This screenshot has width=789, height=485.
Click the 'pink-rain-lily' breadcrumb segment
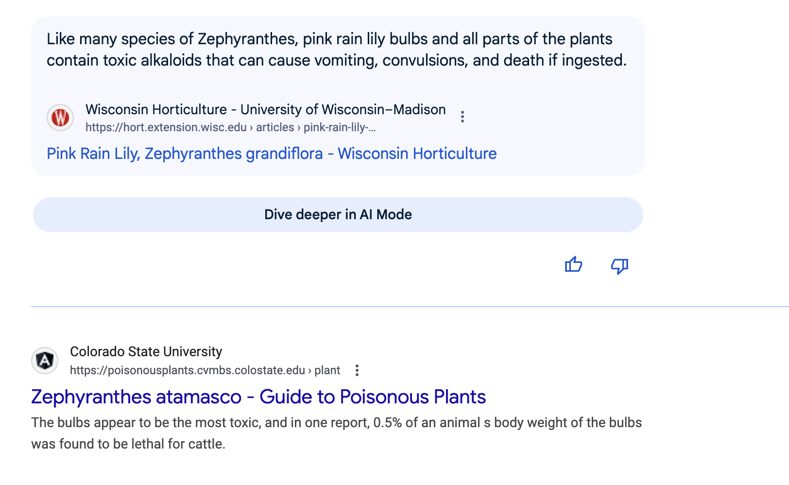tap(340, 127)
